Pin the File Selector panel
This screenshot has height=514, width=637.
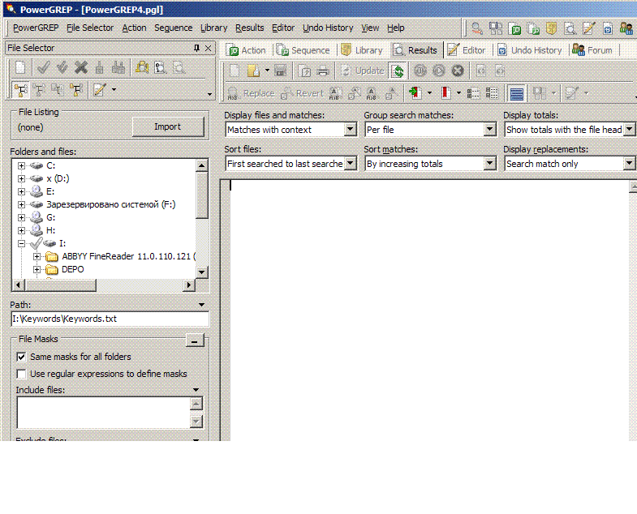pyautogui.click(x=196, y=49)
